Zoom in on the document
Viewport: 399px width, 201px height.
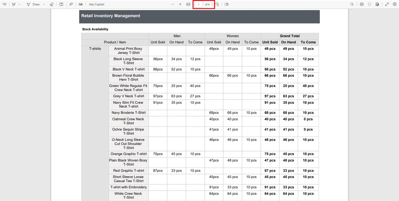[x=180, y=4]
